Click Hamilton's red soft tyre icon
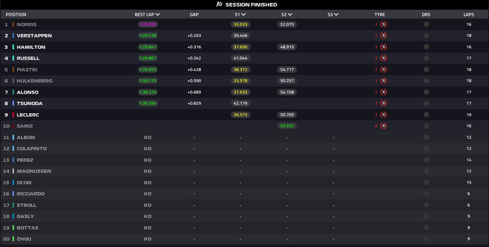 [x=384, y=47]
